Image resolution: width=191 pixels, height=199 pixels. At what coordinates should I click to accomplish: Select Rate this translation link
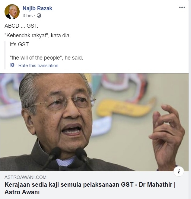click(x=38, y=66)
